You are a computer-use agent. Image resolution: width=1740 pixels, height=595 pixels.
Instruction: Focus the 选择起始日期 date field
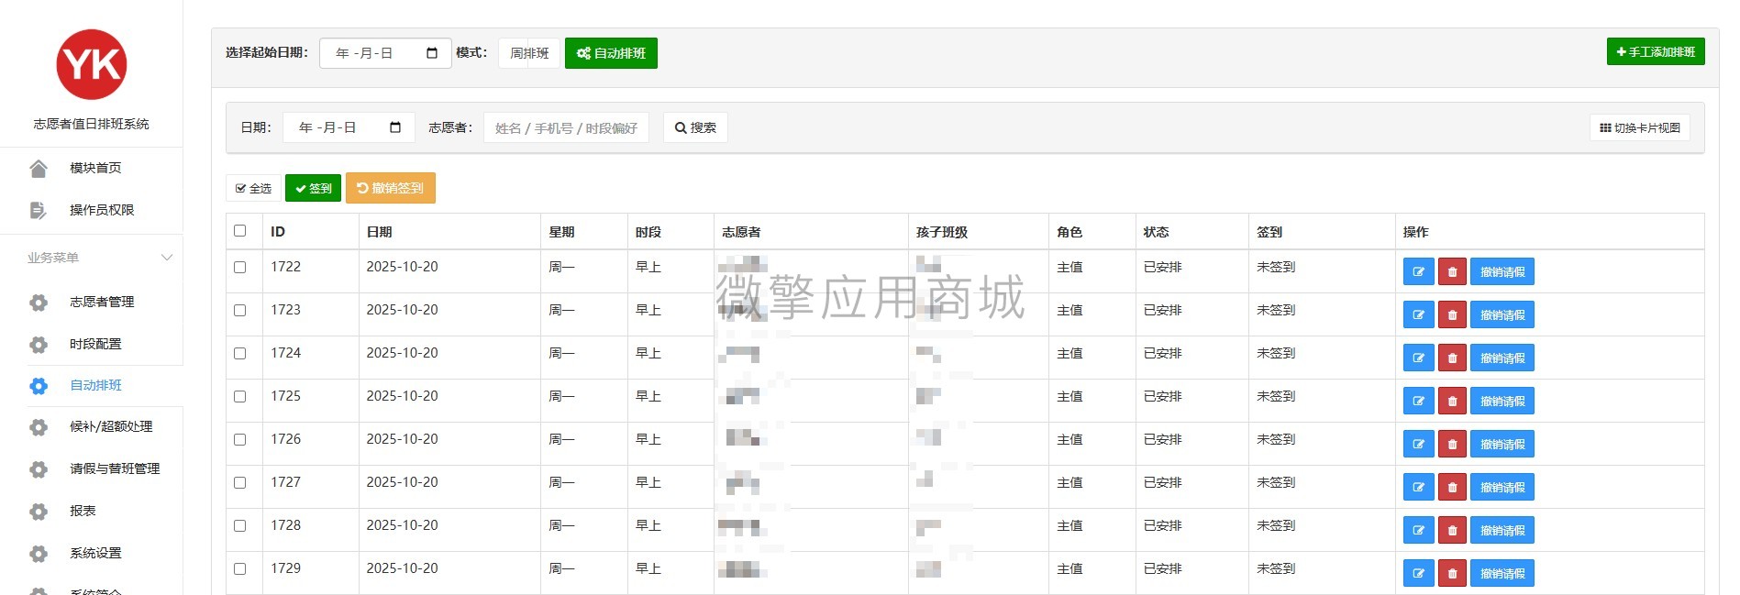[x=385, y=53]
